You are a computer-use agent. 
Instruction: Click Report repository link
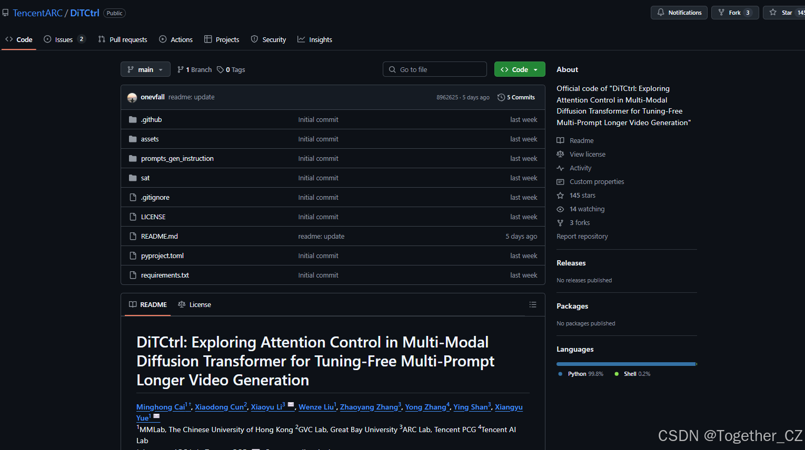[x=582, y=236]
